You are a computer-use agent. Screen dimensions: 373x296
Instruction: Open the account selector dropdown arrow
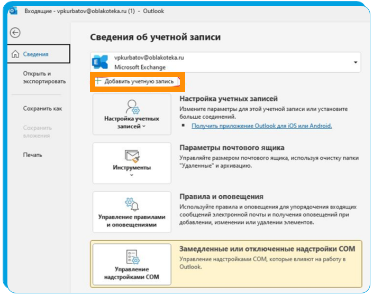(x=356, y=62)
